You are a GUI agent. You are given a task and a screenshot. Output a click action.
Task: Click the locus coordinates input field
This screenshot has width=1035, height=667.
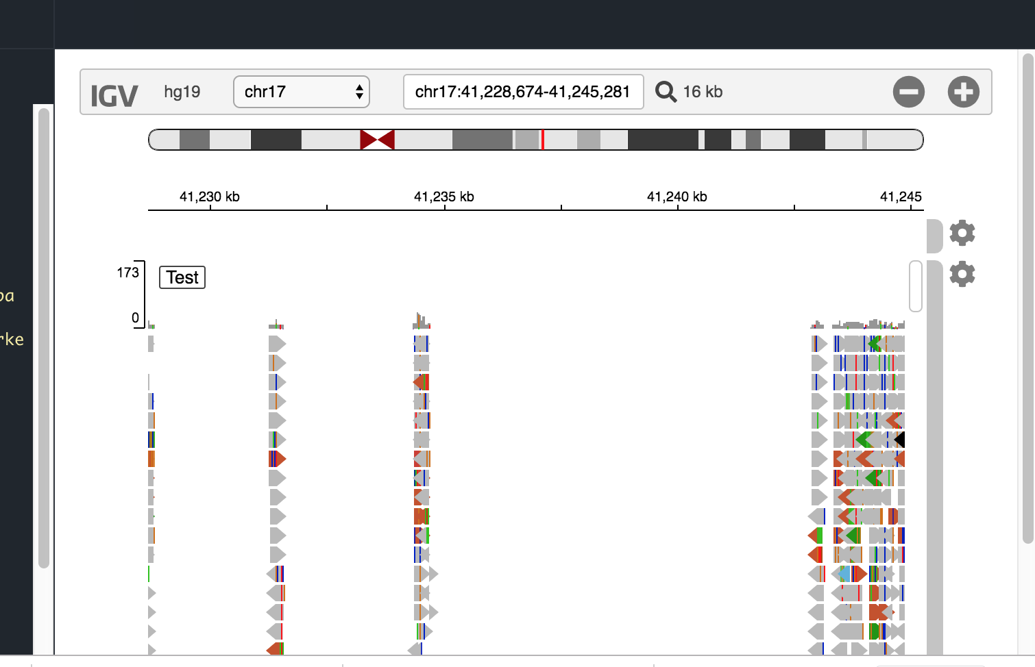click(523, 91)
